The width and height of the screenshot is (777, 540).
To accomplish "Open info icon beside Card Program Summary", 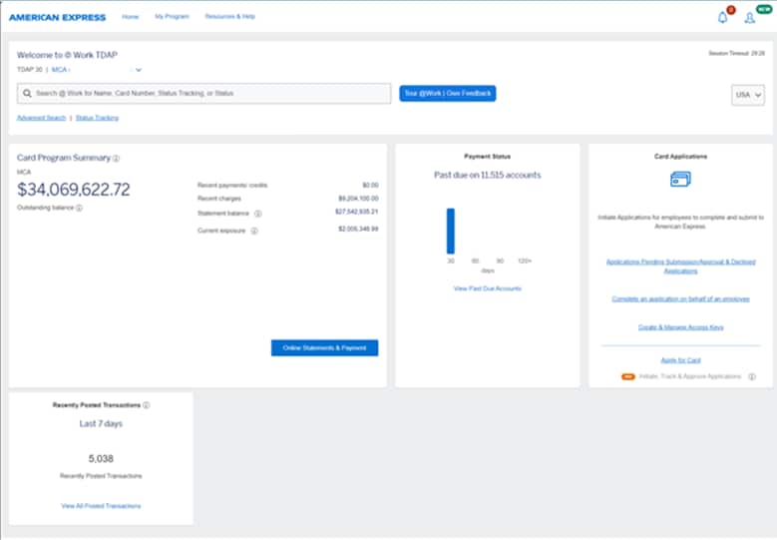I will point(116,158).
